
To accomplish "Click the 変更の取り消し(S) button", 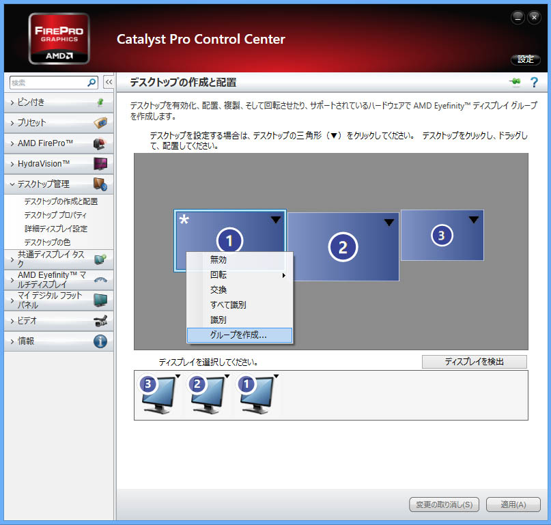I will [x=444, y=505].
